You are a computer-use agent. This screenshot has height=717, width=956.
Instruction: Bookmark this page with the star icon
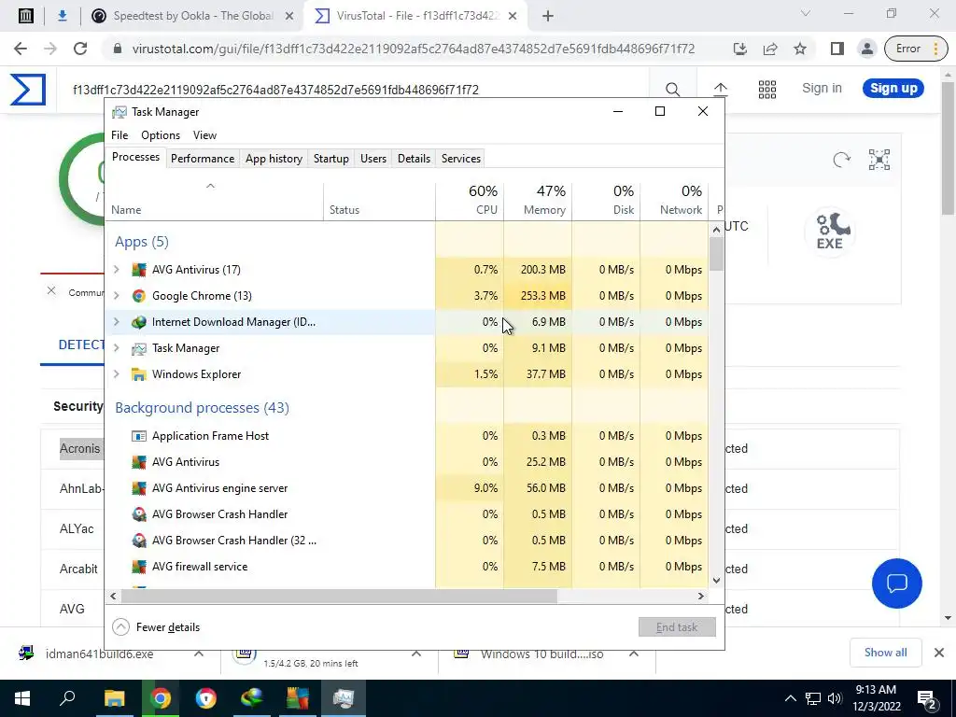point(800,49)
